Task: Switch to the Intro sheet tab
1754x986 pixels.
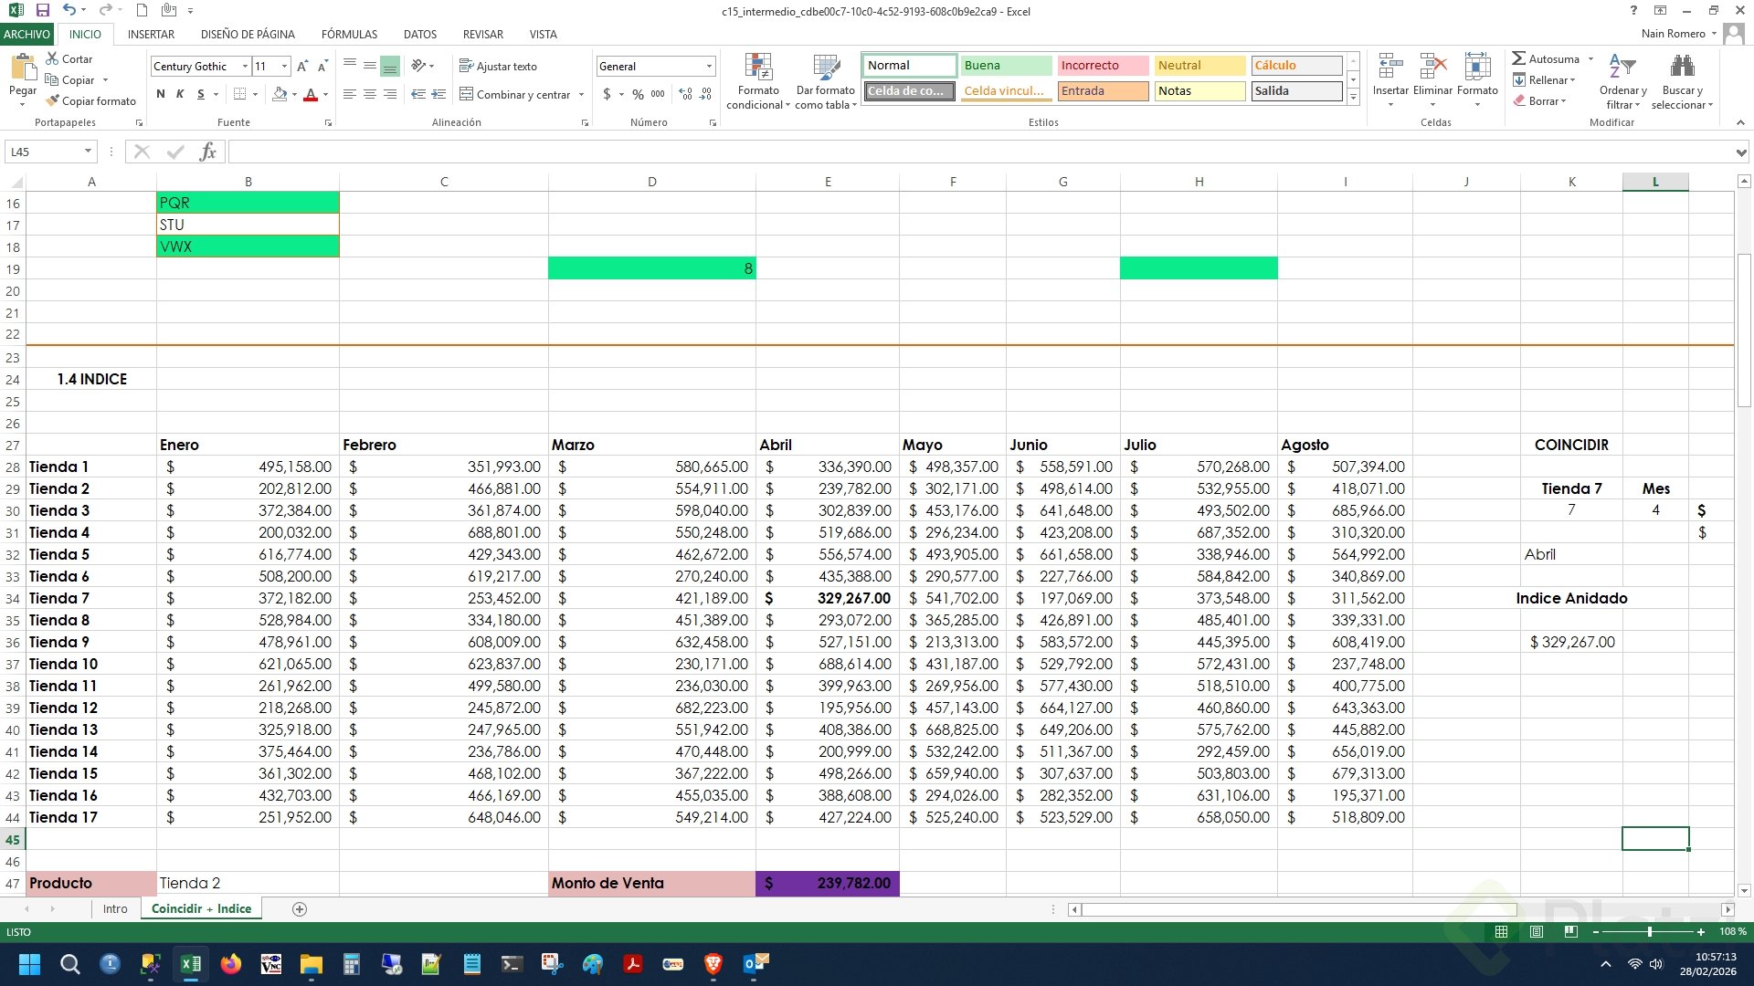Action: [115, 908]
